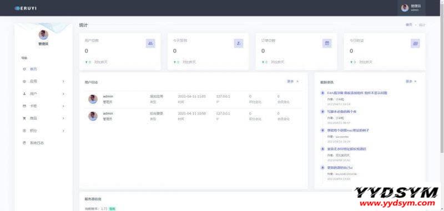Click the sidebar profile avatar picture
The height and width of the screenshot is (211, 444).
tap(43, 35)
